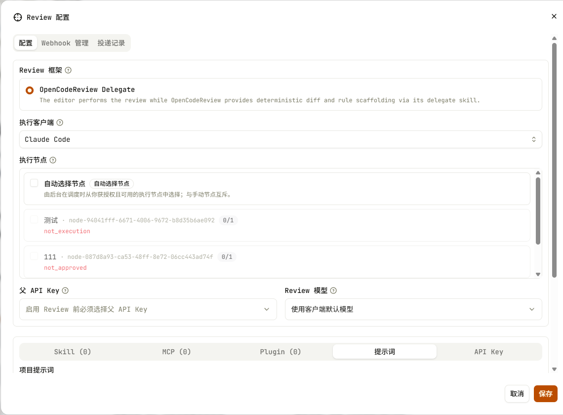Click the 0/1 badge on 111 node

227,257
